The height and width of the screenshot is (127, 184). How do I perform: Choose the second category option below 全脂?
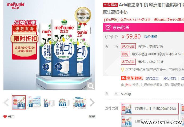pyautogui.click(x=150, y=121)
